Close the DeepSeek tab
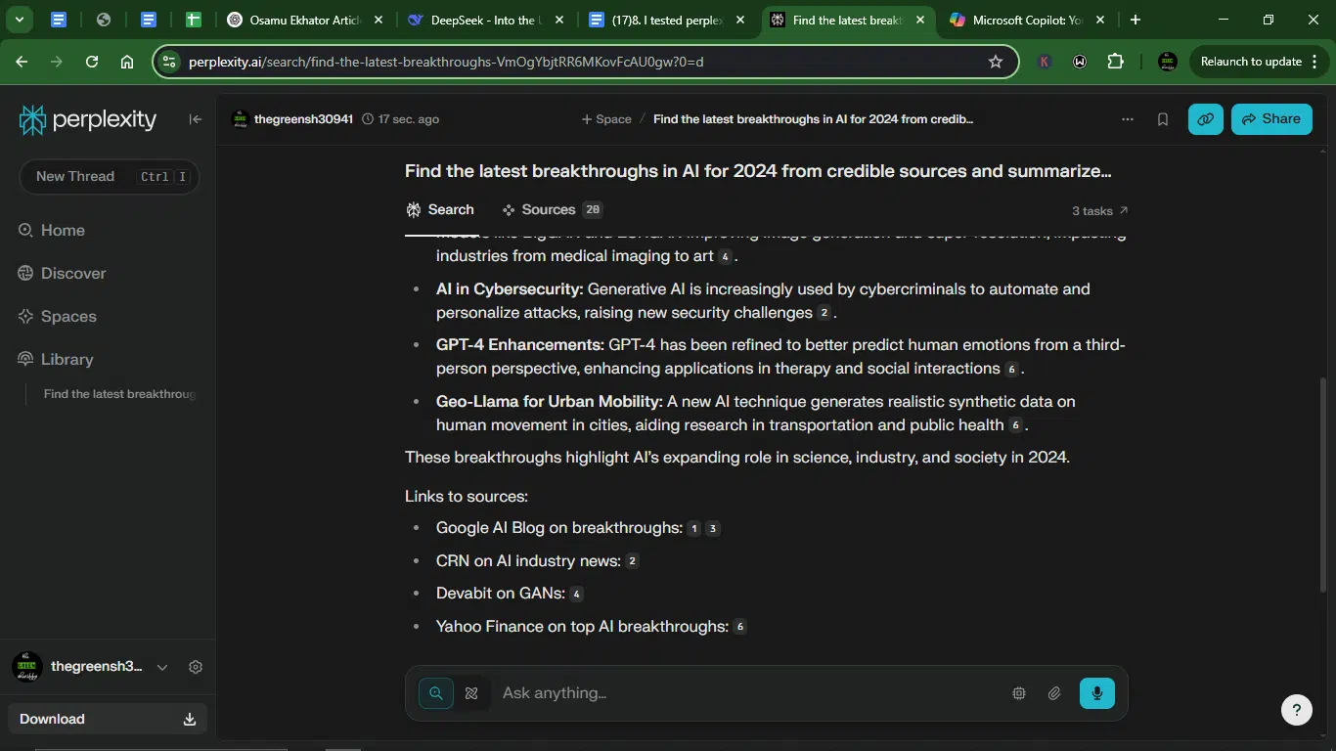This screenshot has width=1336, height=751. click(558, 20)
